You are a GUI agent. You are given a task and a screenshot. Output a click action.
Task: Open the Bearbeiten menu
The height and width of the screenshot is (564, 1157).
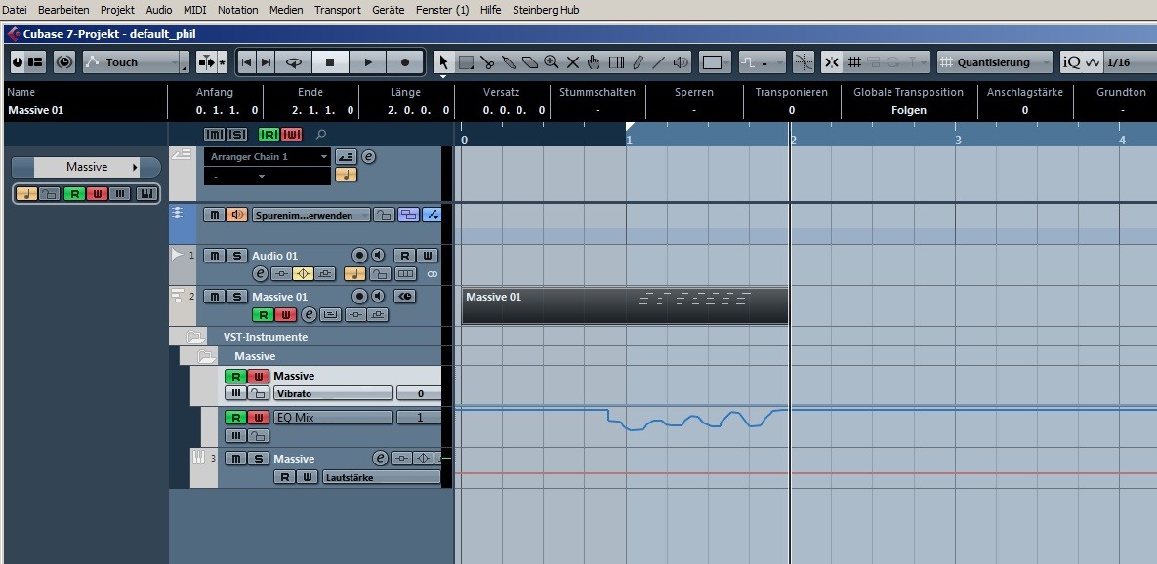tap(63, 10)
